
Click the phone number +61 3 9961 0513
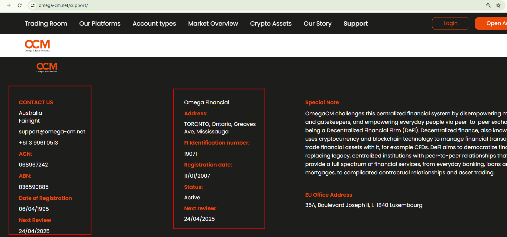pyautogui.click(x=38, y=143)
